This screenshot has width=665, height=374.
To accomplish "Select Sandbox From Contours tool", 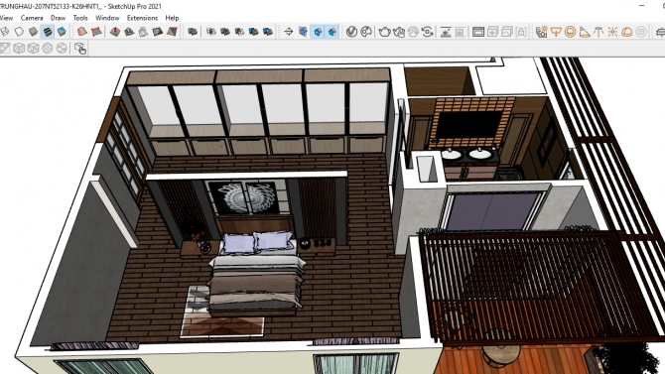I will tap(82, 32).
